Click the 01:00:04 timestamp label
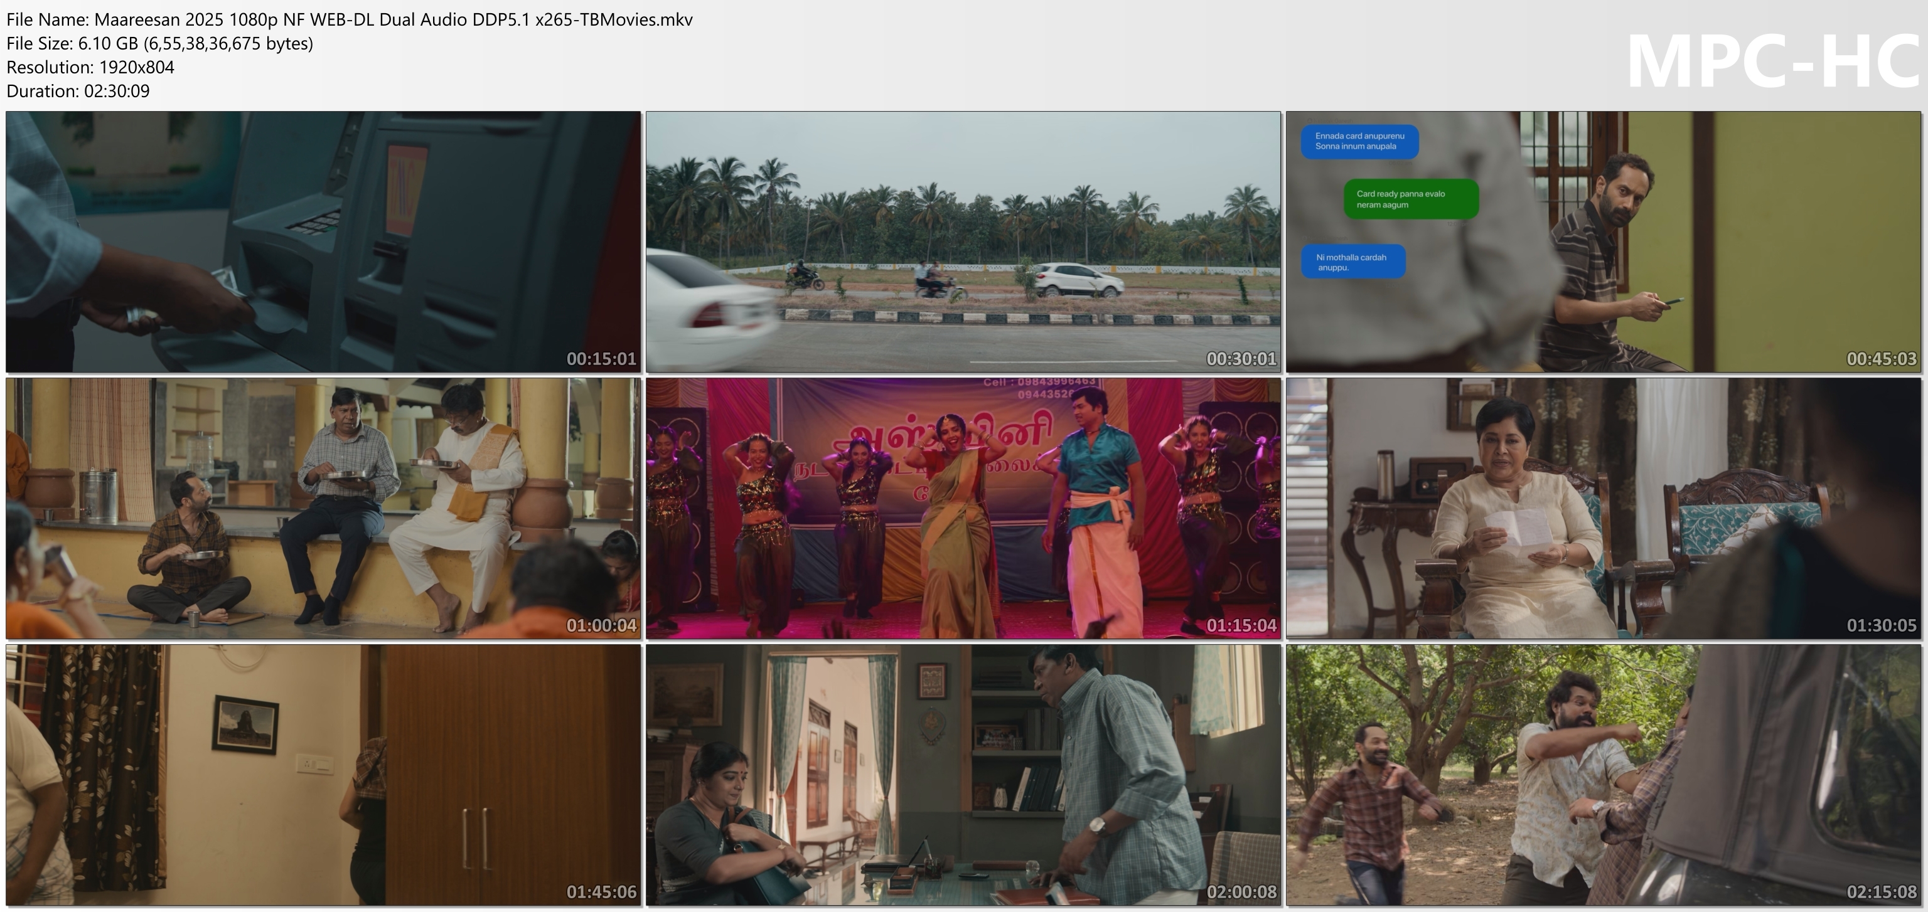The height and width of the screenshot is (912, 1928). point(601,625)
